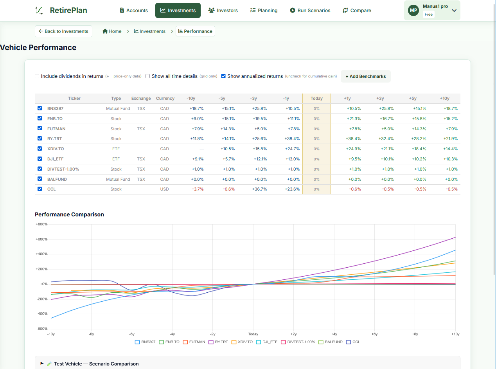This screenshot has width=496, height=369.
Task: Open the Investments tab in navigation
Action: click(x=178, y=11)
